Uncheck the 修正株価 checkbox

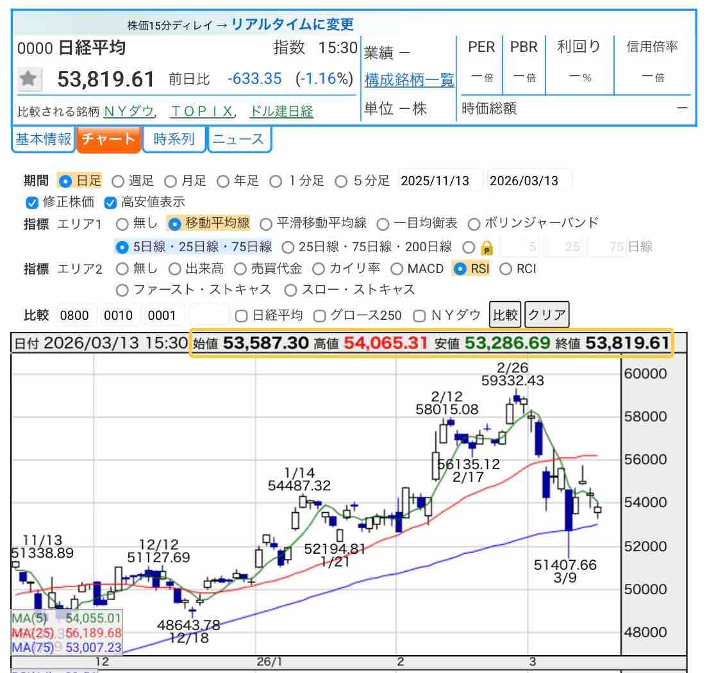(32, 203)
